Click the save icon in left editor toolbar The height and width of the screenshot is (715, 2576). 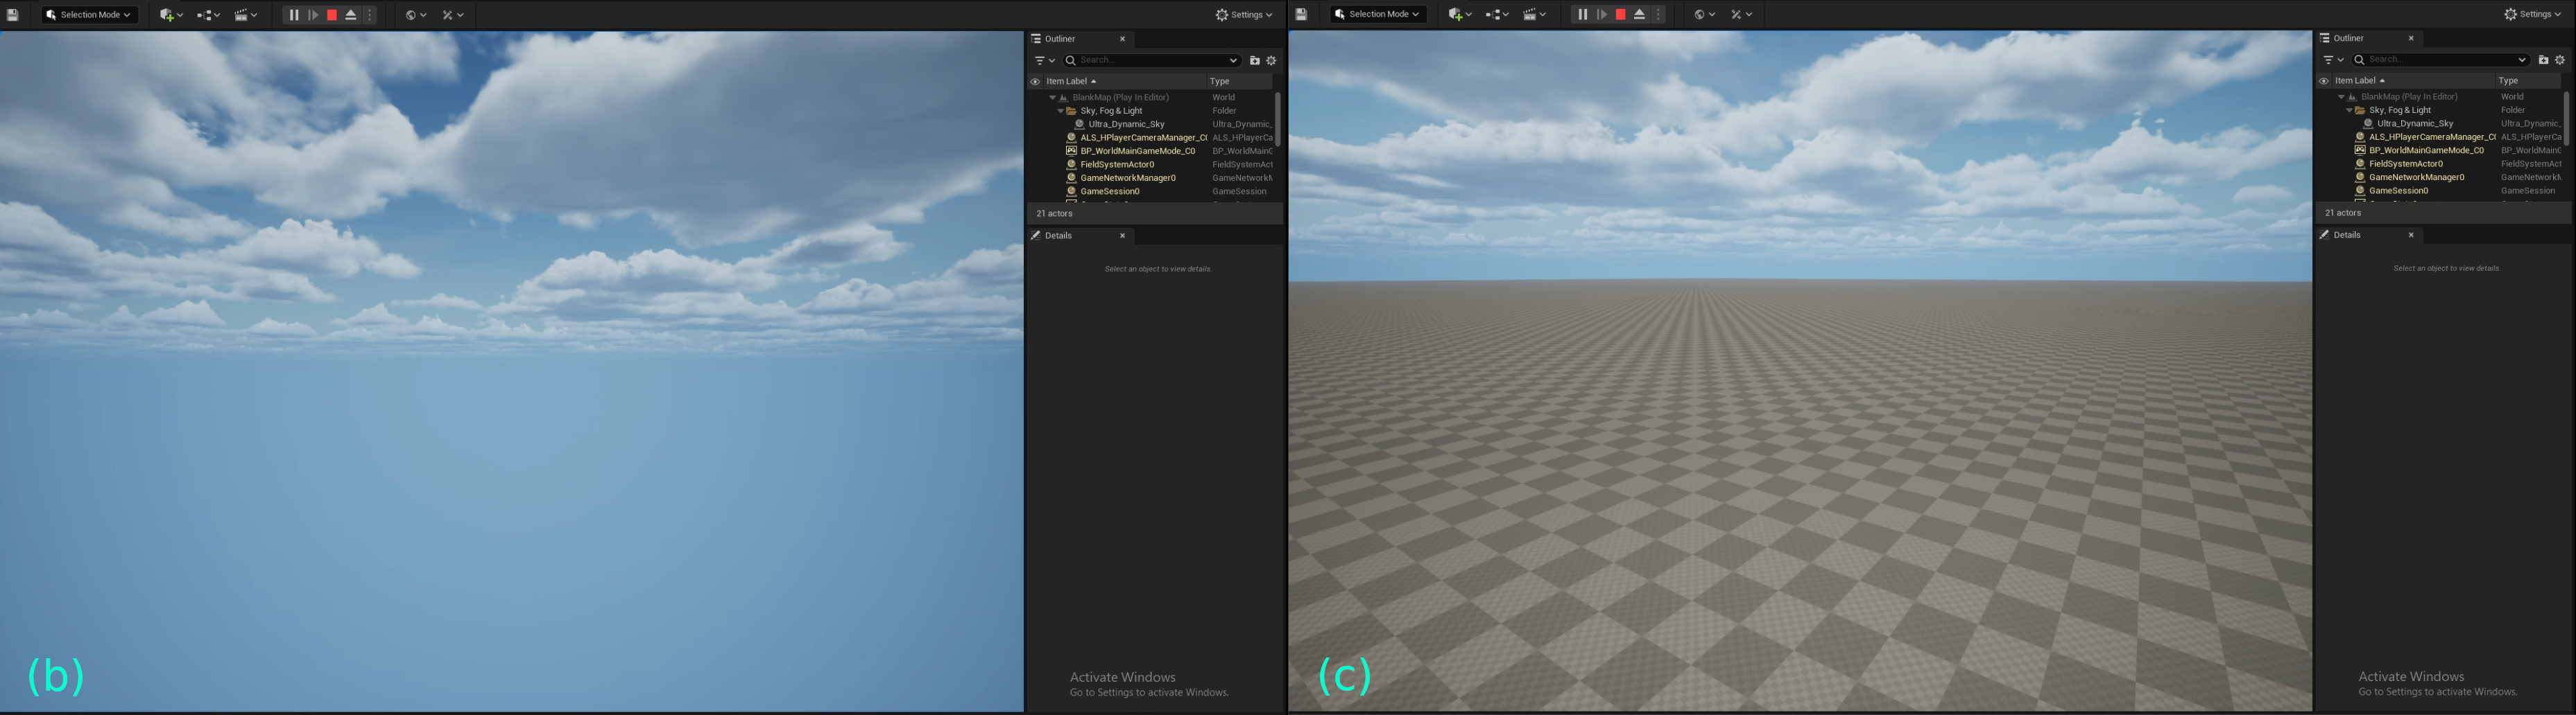[x=13, y=15]
